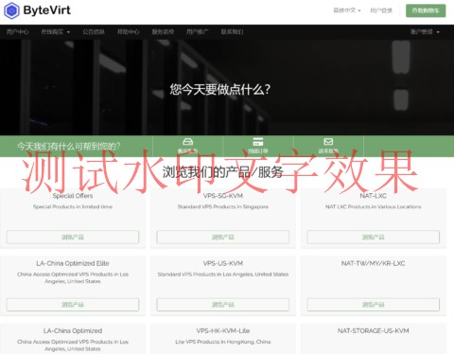Click the NAT-LXC card title
The width and height of the screenshot is (454, 354).
[x=373, y=196]
